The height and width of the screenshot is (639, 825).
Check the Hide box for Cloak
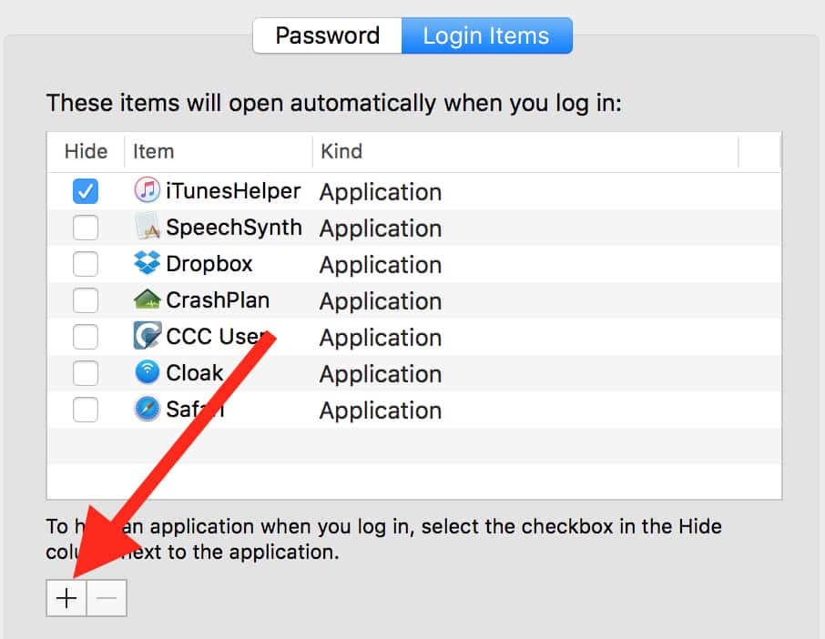point(86,373)
